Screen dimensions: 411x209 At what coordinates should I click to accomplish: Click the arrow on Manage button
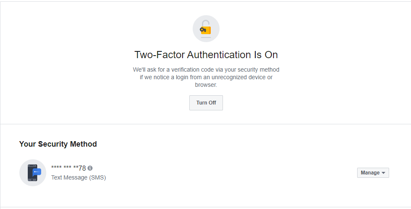pyautogui.click(x=383, y=173)
